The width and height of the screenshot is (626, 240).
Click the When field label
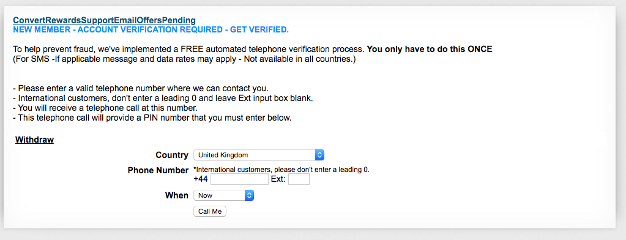(176, 196)
